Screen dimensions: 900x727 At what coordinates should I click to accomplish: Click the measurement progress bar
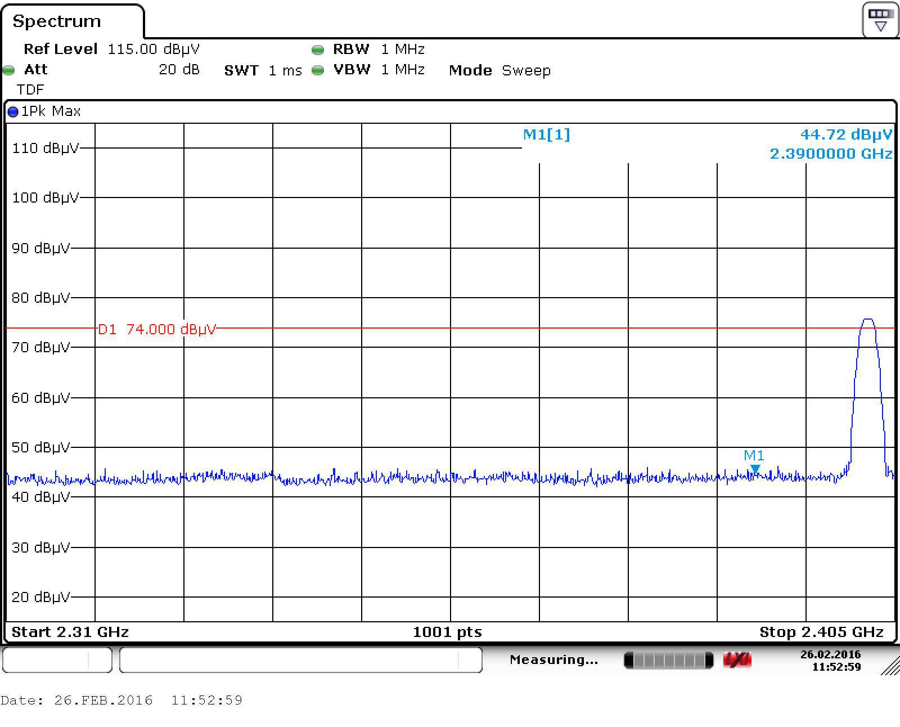pos(669,660)
